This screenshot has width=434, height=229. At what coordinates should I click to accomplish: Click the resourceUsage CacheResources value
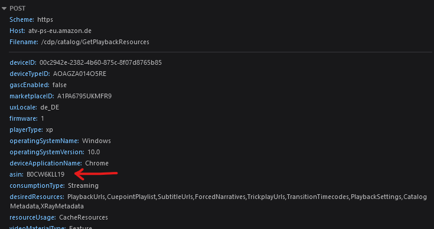click(x=84, y=217)
